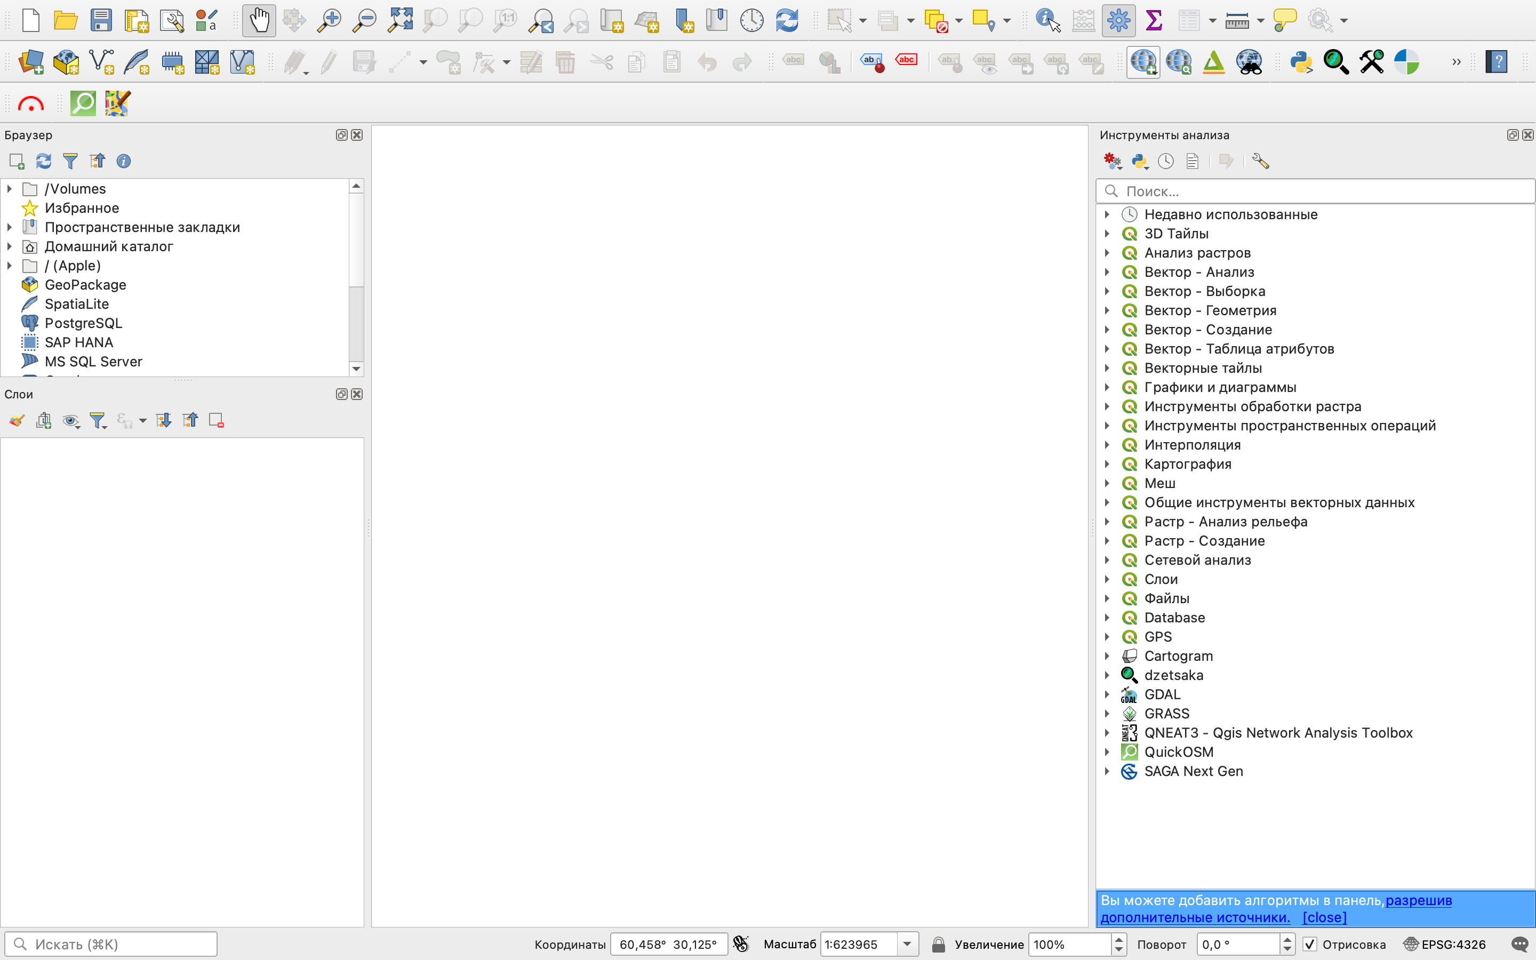1536x960 pixels.
Task: Select the Pan Map hand tool
Action: [259, 20]
